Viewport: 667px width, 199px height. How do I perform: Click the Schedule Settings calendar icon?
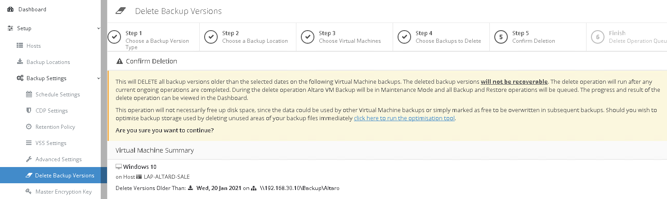pos(29,95)
